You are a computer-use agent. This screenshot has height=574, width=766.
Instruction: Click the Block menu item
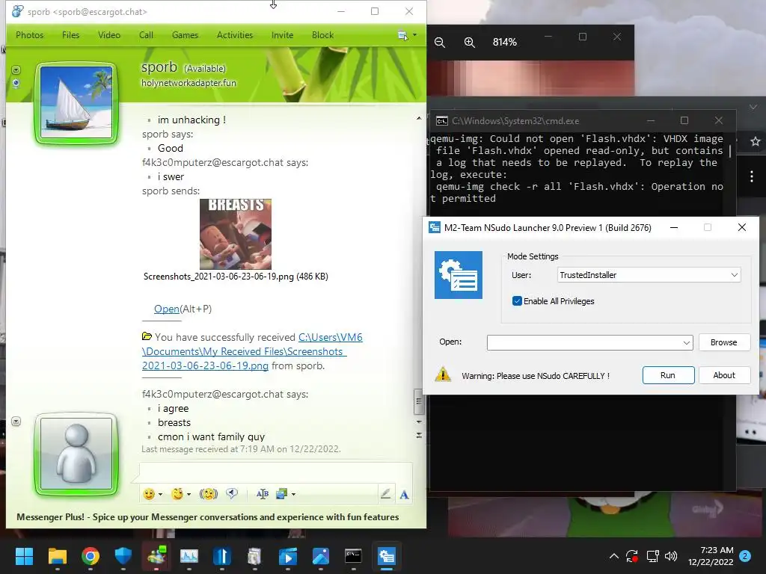(322, 35)
